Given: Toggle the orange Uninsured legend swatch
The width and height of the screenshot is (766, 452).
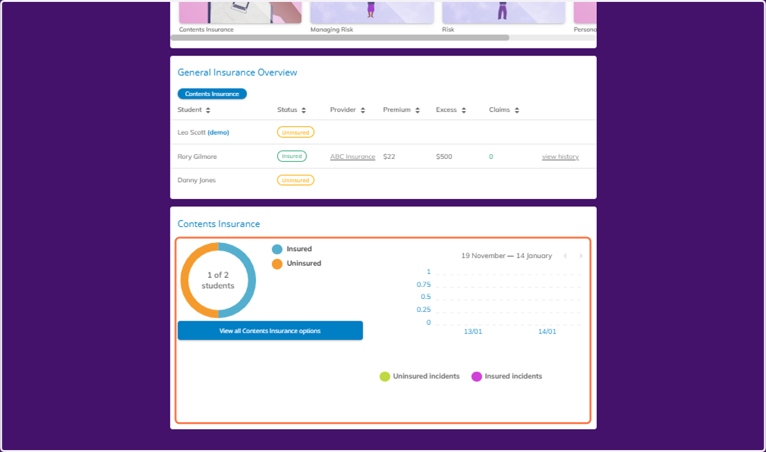Looking at the screenshot, I should 277,263.
